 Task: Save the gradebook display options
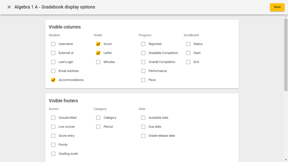(x=277, y=7)
